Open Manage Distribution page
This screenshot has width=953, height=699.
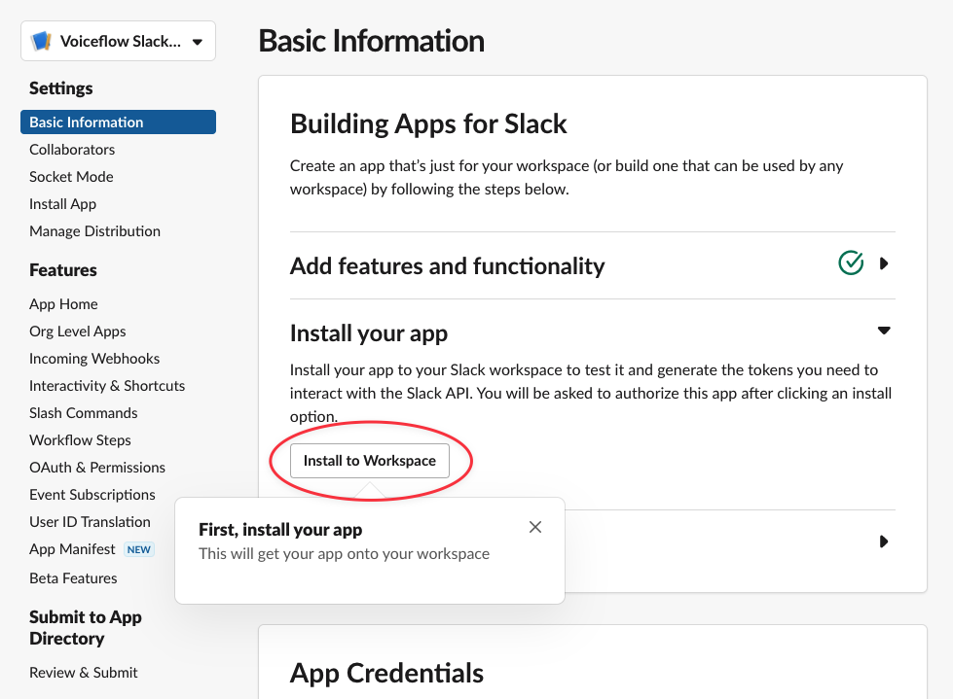94,231
